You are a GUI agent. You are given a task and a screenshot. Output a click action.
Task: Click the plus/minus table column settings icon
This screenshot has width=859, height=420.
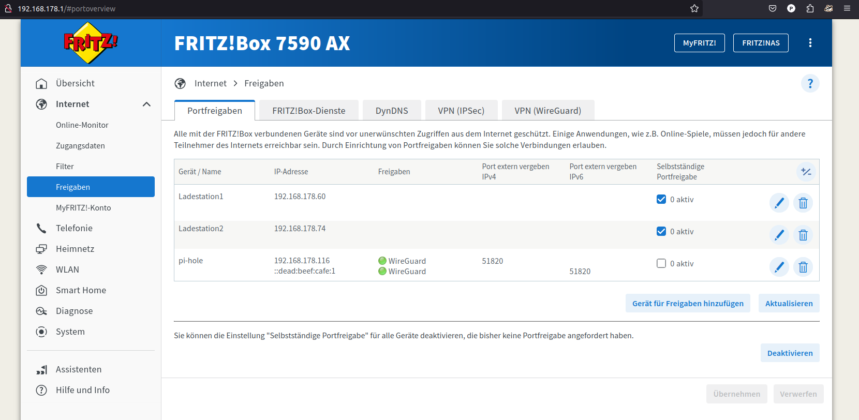pyautogui.click(x=806, y=172)
